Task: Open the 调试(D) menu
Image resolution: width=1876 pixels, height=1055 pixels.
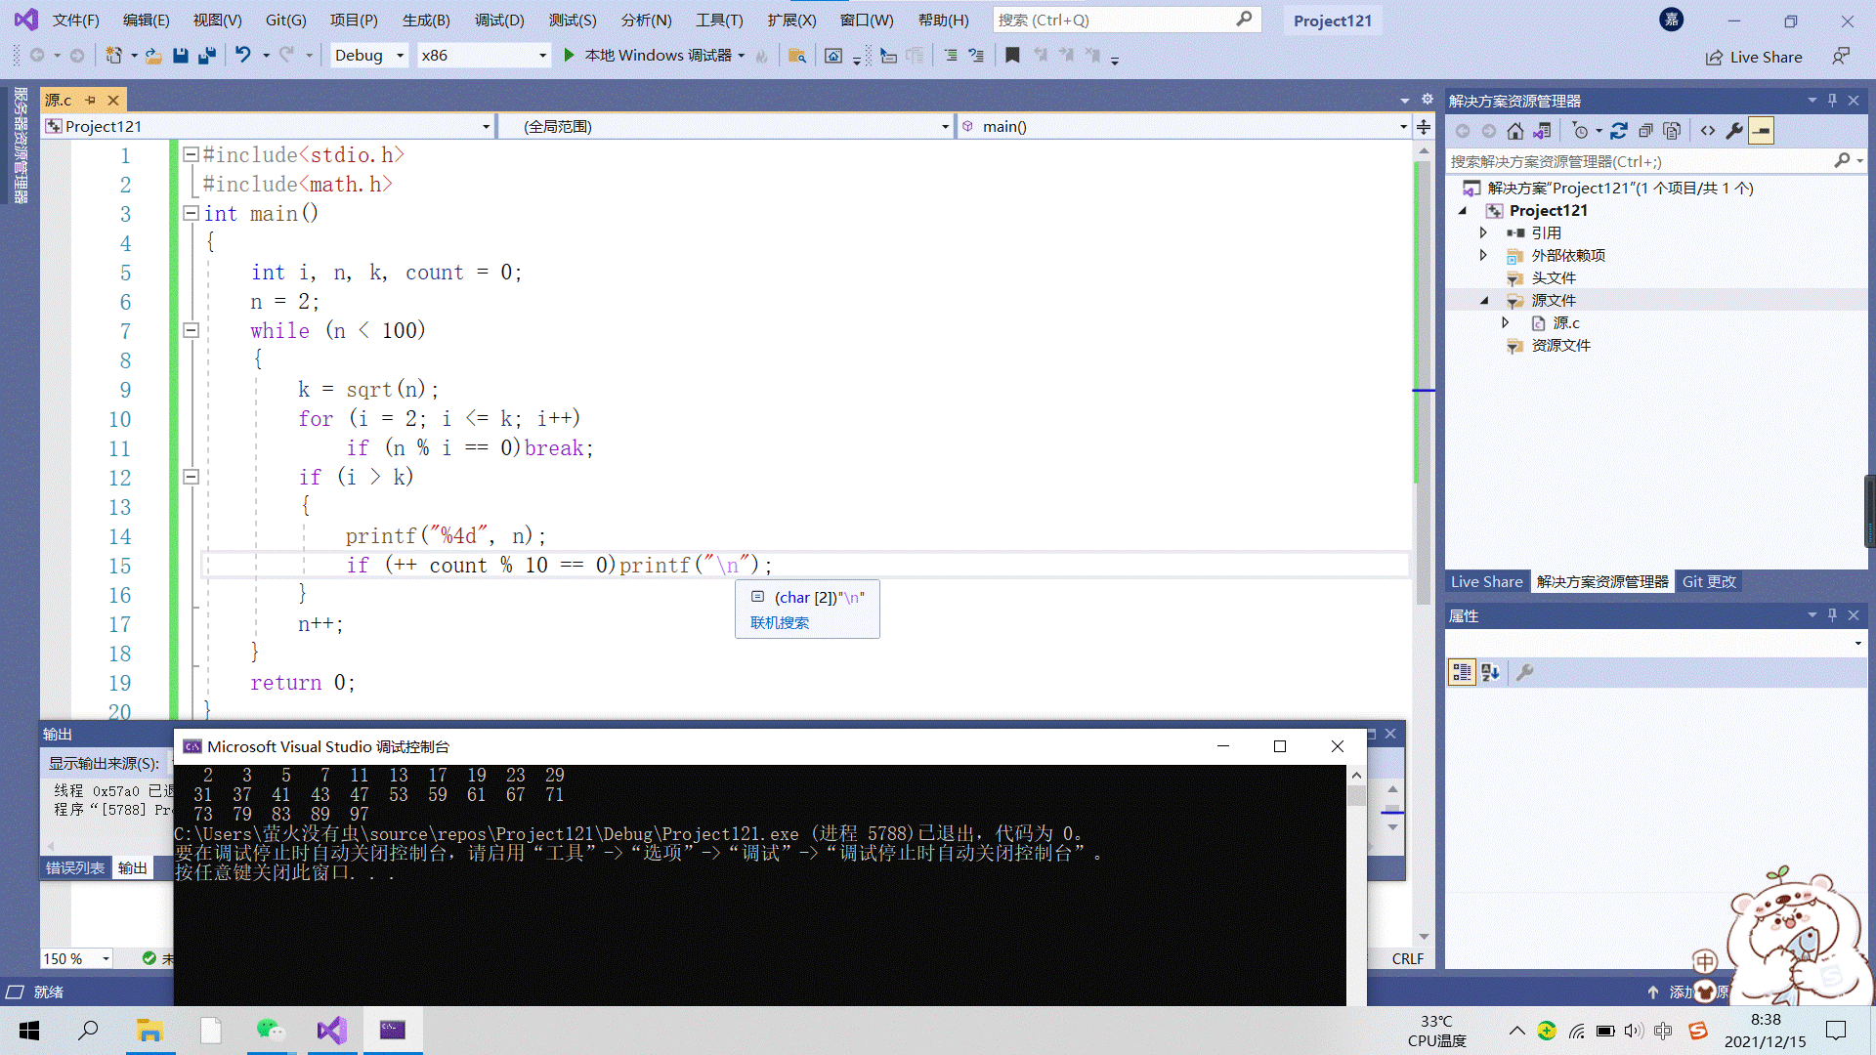Action: pyautogui.click(x=498, y=20)
